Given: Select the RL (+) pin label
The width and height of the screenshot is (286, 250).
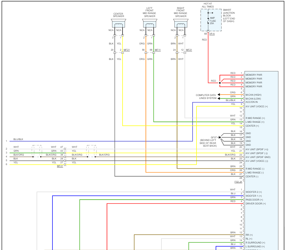Looking at the screenshot, I should [x=249, y=239].
